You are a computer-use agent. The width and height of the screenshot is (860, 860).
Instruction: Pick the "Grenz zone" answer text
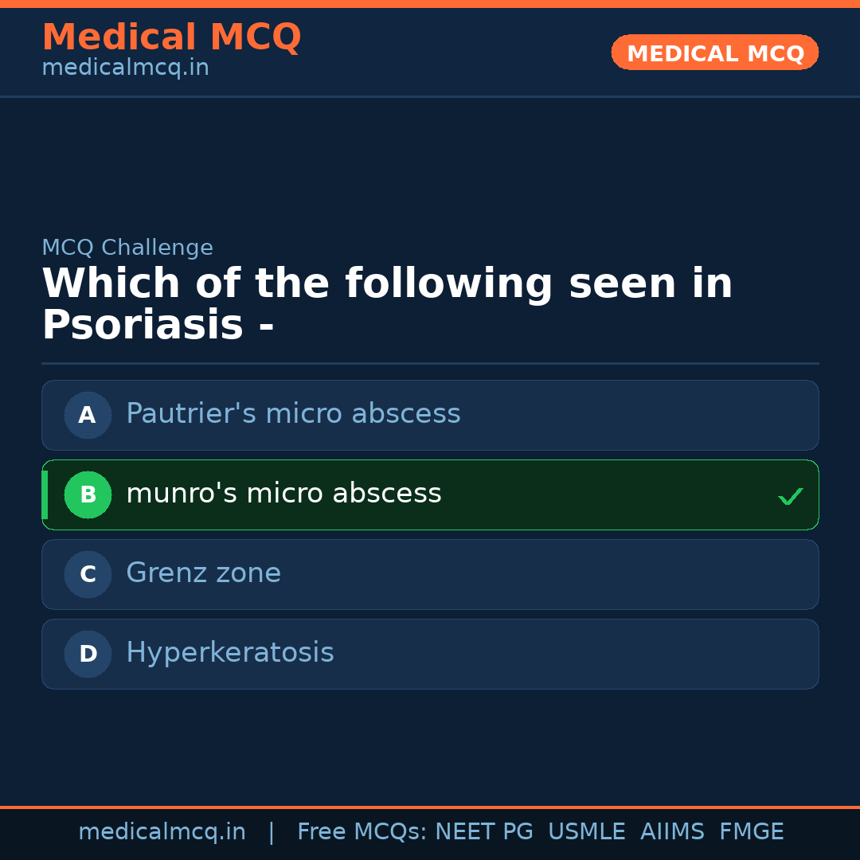pos(203,573)
